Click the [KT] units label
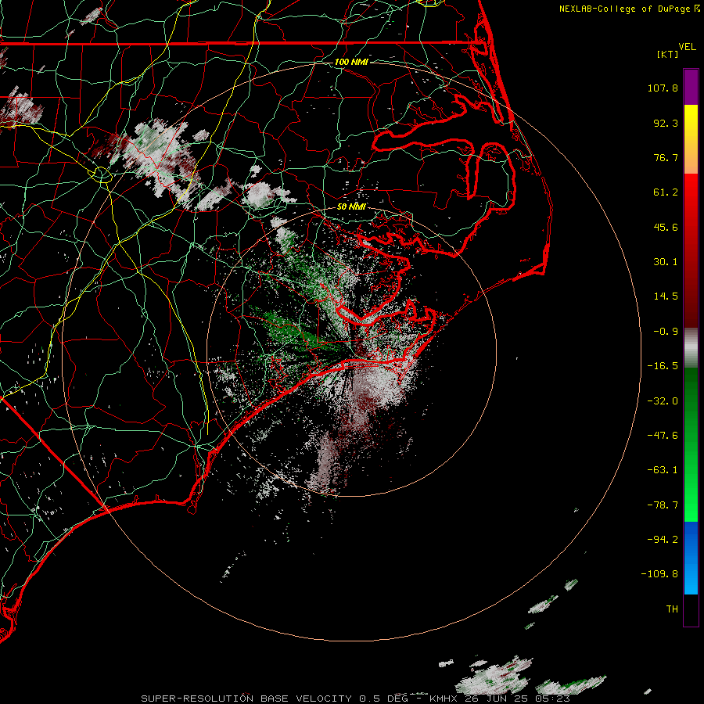This screenshot has width=704, height=704. [x=668, y=54]
